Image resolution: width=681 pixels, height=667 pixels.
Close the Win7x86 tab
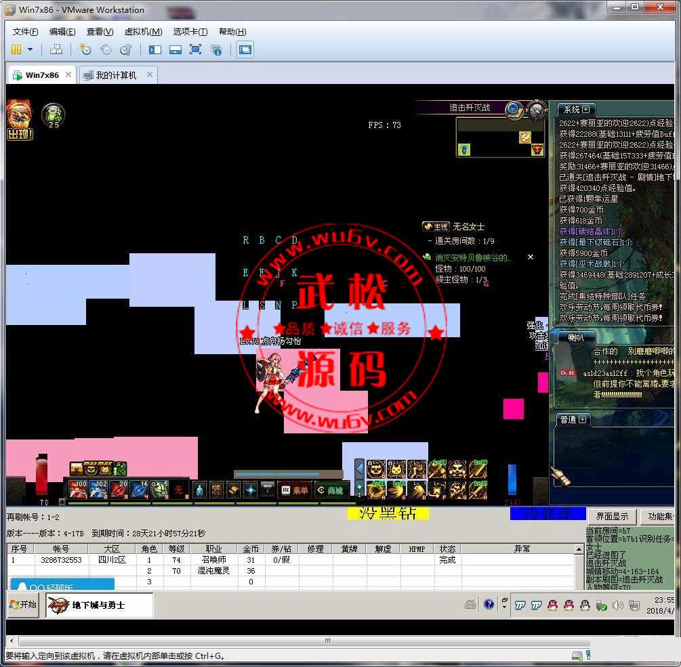tap(68, 74)
